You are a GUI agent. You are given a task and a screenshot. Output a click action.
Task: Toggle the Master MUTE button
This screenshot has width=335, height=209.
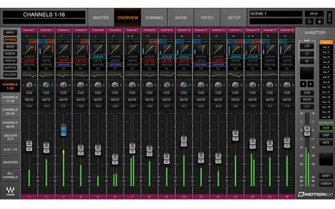[307, 99]
